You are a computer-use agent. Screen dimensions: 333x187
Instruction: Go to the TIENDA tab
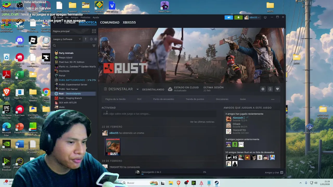(x=70, y=22)
